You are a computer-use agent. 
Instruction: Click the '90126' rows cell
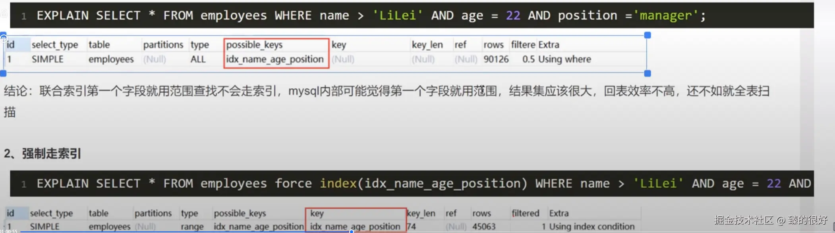click(x=496, y=59)
